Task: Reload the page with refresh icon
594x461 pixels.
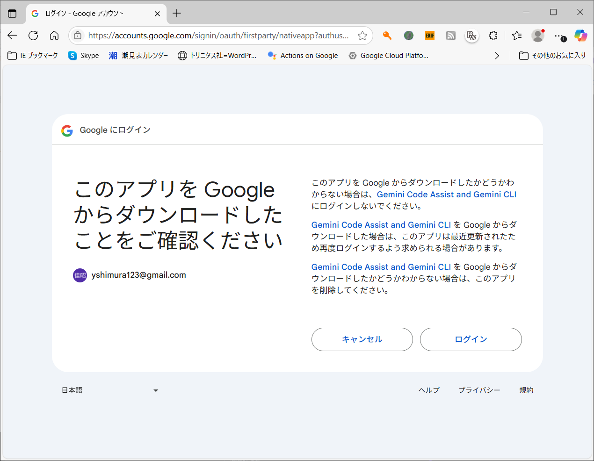Action: [x=33, y=36]
